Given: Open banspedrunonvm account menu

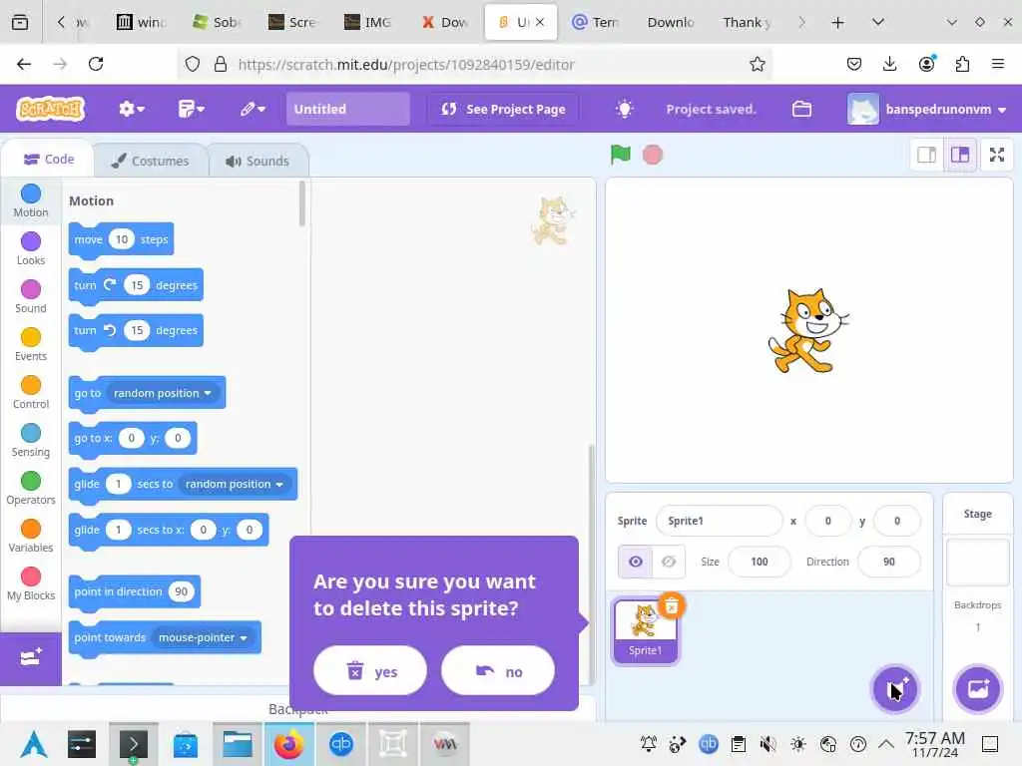Looking at the screenshot, I should click(926, 109).
